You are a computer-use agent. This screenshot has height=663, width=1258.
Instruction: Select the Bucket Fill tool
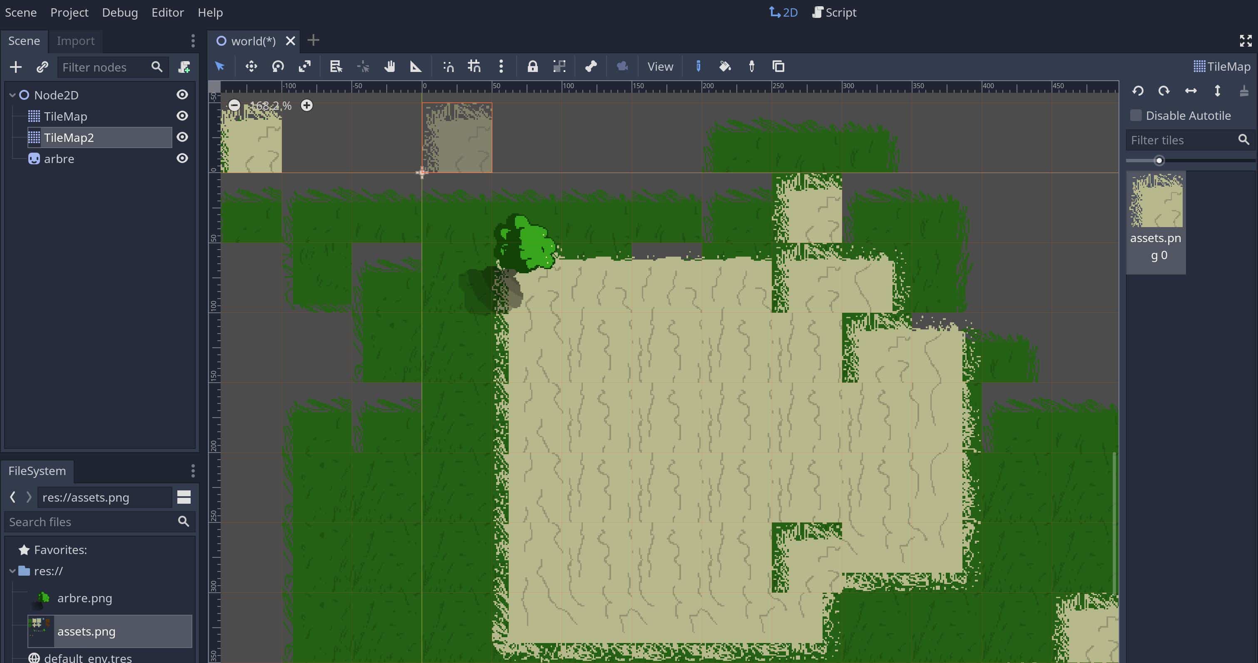(725, 67)
